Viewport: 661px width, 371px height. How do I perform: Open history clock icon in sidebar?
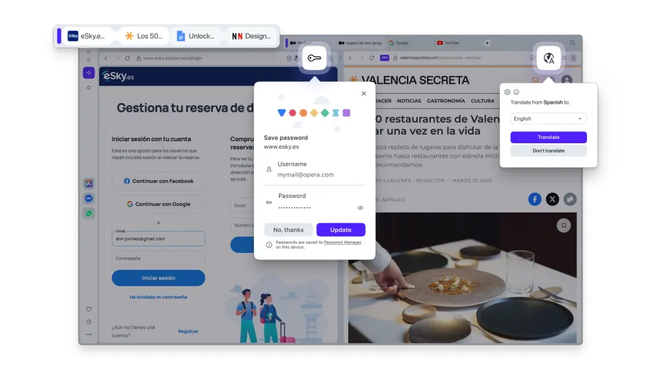point(89,321)
